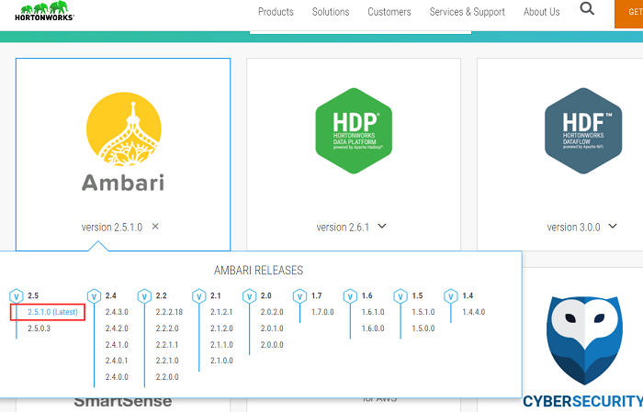643x412 pixels.
Task: Click the version icon beside 1.7
Action: coord(299,295)
